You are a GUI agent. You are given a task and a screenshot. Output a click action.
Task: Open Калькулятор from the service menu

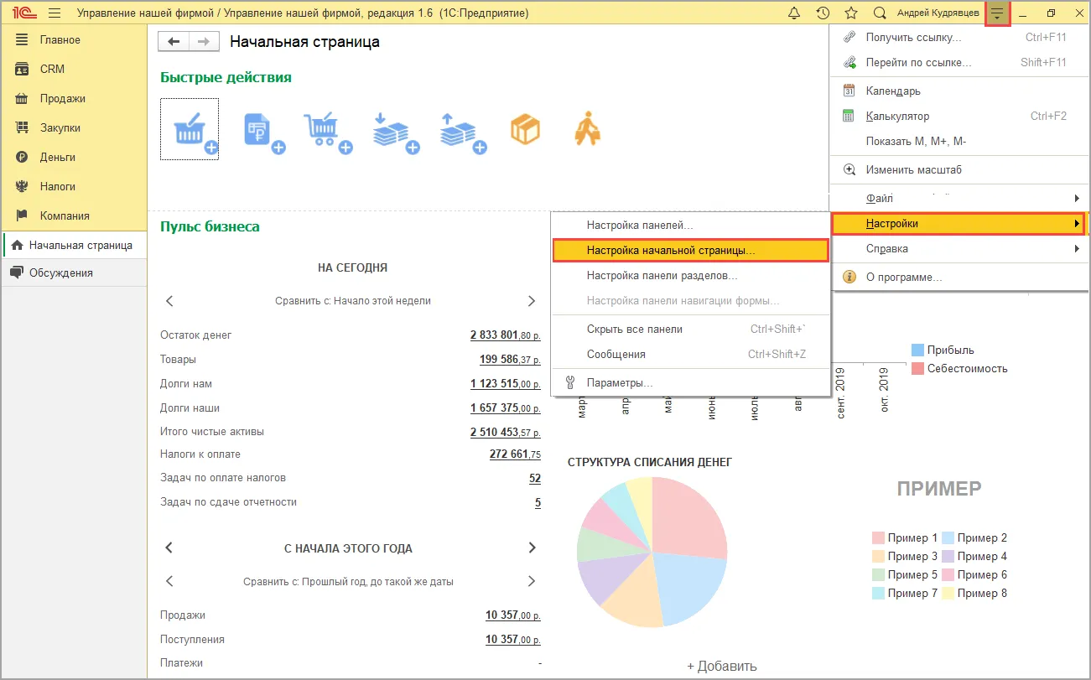[x=959, y=116]
